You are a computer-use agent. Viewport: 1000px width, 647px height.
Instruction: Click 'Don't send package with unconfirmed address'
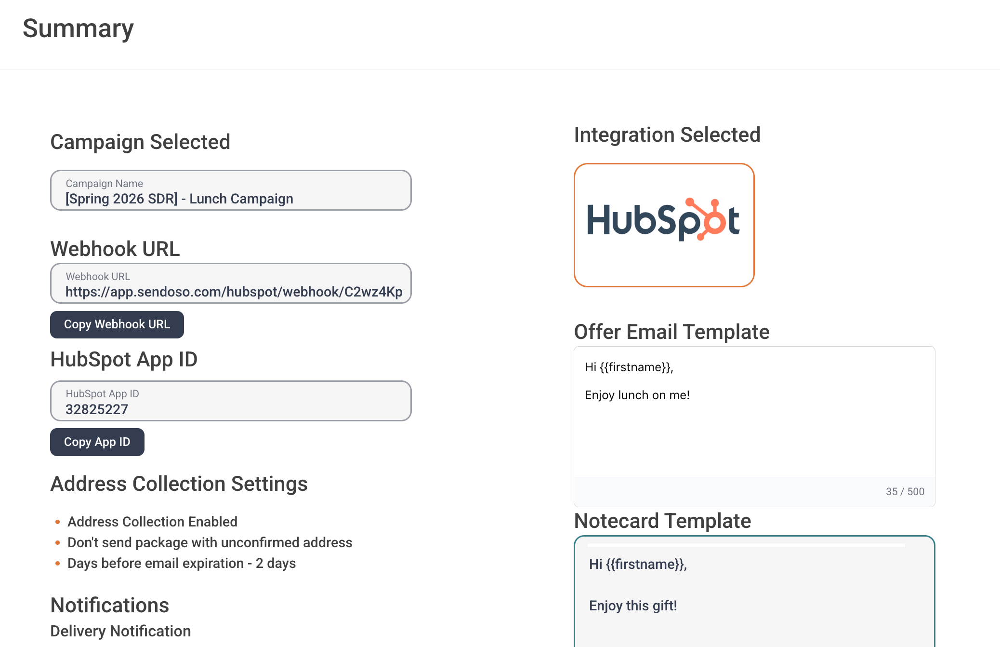click(x=210, y=542)
